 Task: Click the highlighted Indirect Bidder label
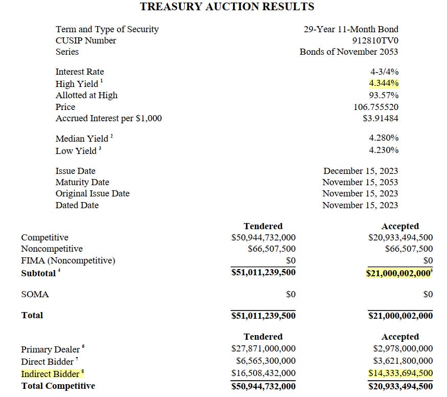(50, 374)
